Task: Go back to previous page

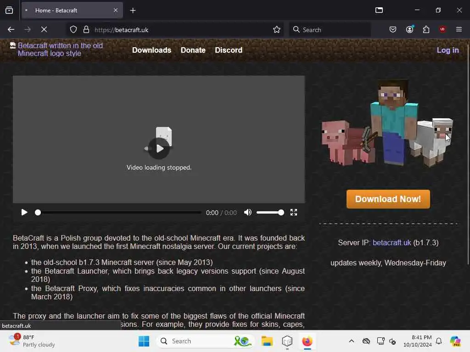Action: point(11,29)
